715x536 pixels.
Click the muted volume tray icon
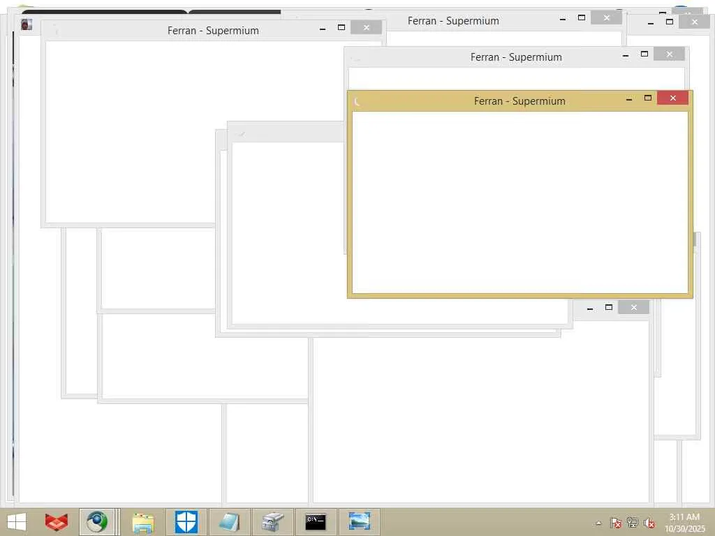pos(649,523)
